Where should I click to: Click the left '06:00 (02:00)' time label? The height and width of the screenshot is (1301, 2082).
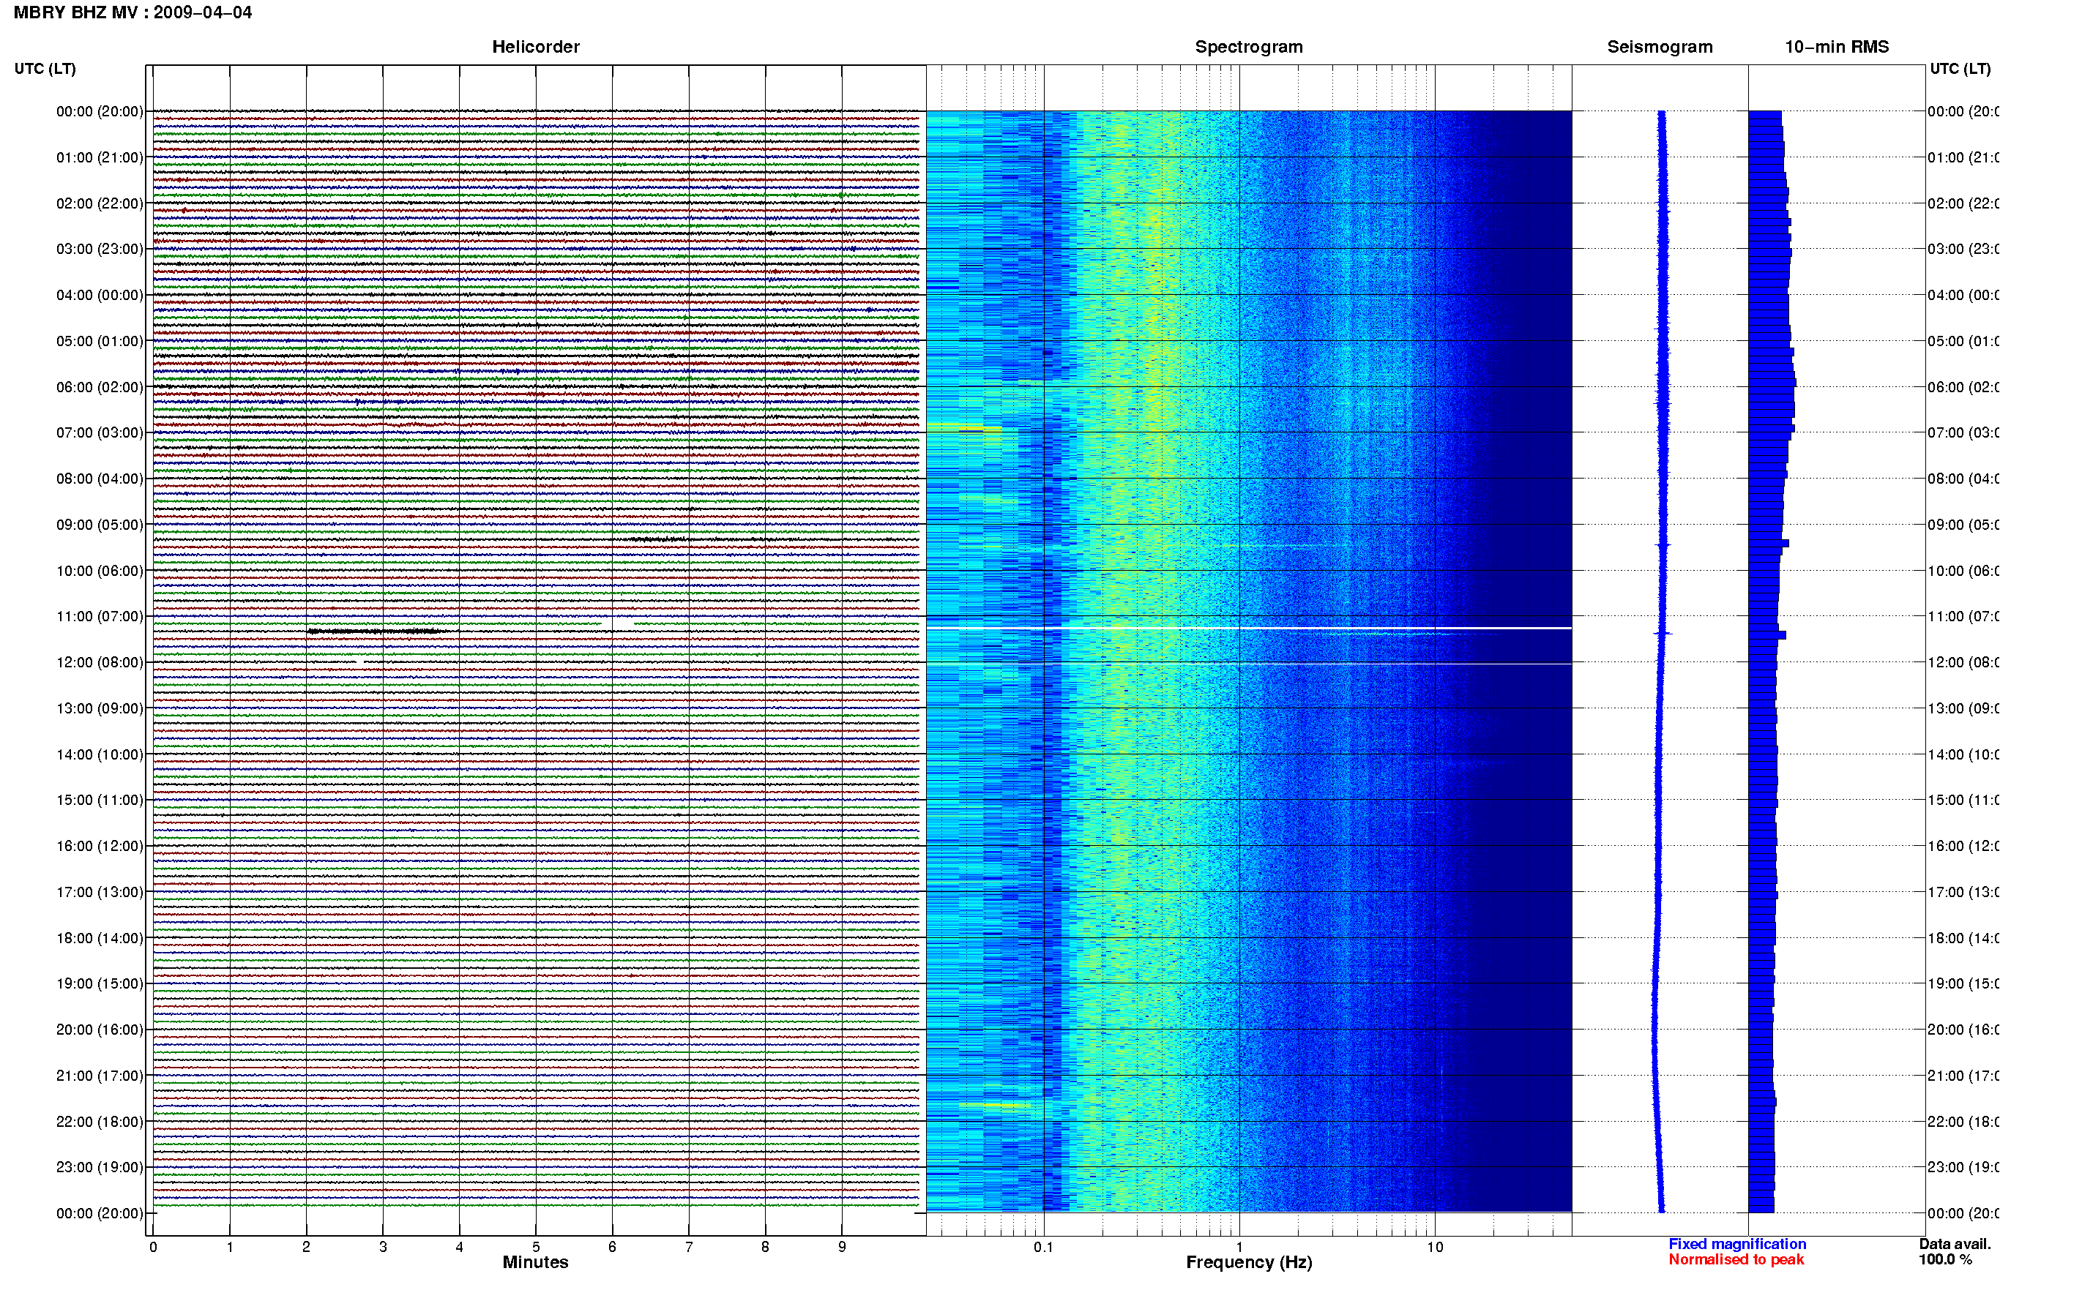100,387
